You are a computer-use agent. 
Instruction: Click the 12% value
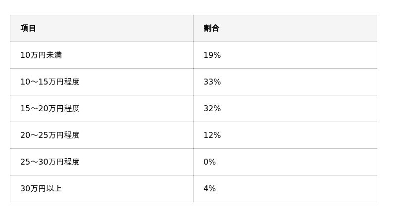click(x=212, y=135)
